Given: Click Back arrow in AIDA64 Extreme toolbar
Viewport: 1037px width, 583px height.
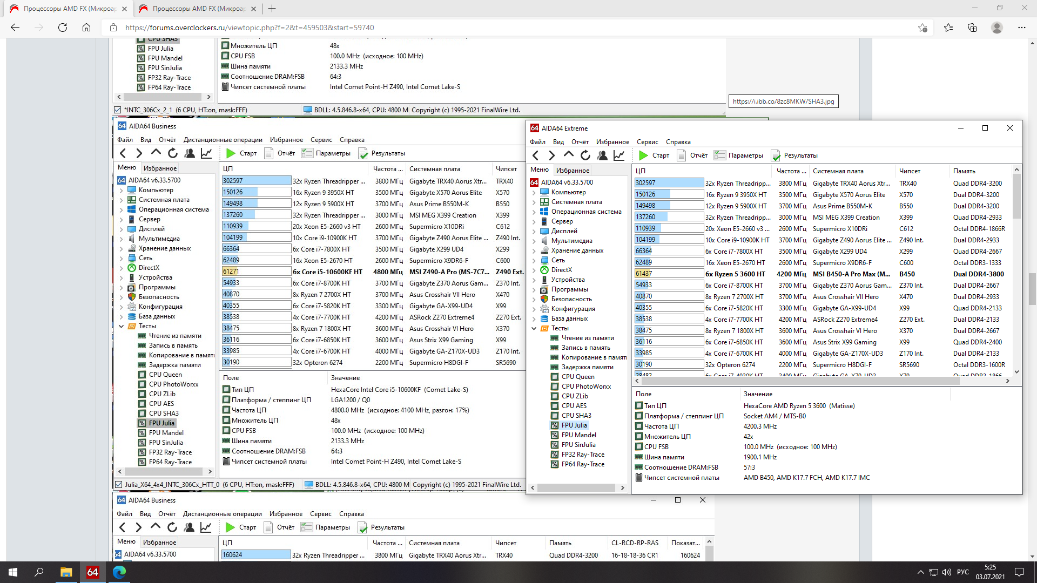Looking at the screenshot, I should [x=535, y=155].
